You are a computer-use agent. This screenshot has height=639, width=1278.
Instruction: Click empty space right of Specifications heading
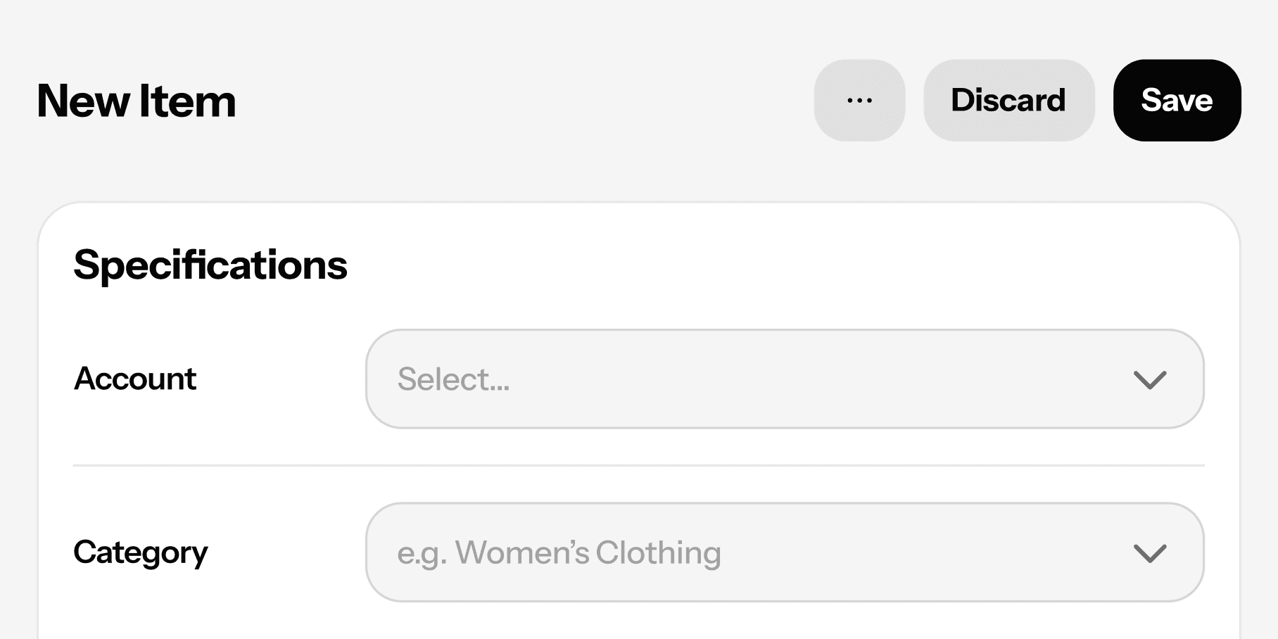click(774, 265)
